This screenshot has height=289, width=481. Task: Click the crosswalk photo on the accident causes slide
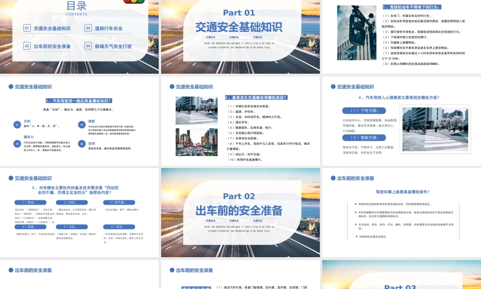pyautogui.click(x=197, y=111)
